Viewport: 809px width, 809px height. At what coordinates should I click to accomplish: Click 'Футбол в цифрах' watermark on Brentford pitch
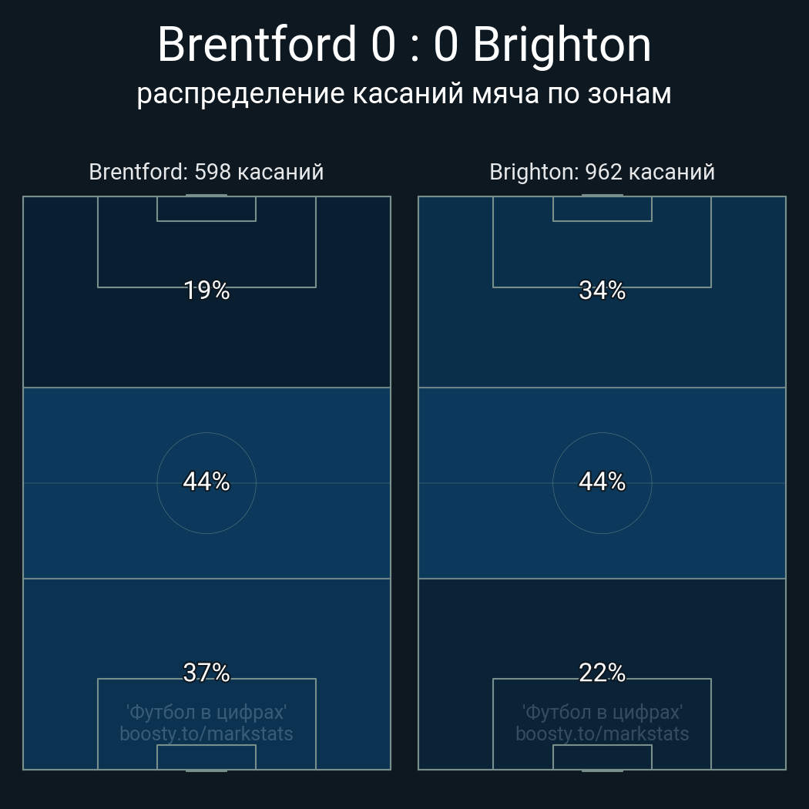(x=206, y=712)
